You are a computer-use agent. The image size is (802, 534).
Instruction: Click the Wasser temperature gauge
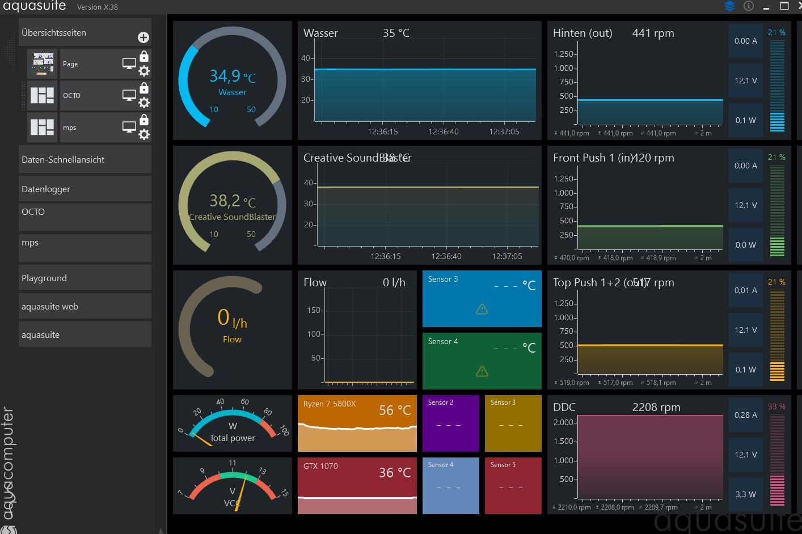(233, 80)
